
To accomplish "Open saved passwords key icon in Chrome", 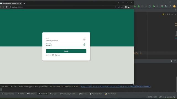I will click(x=116, y=7).
